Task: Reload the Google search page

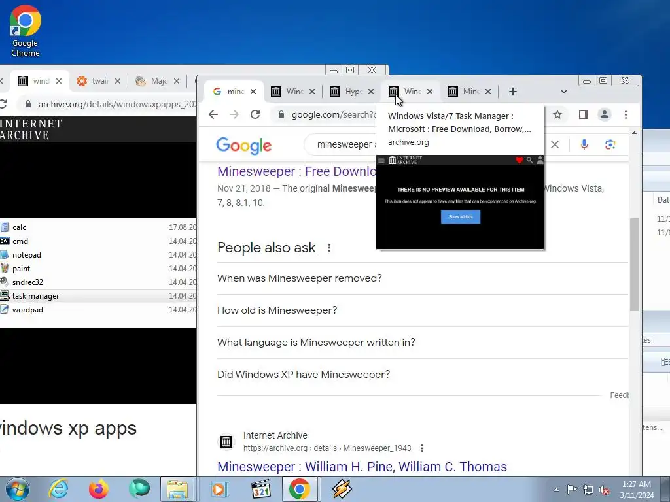Action: point(255,114)
